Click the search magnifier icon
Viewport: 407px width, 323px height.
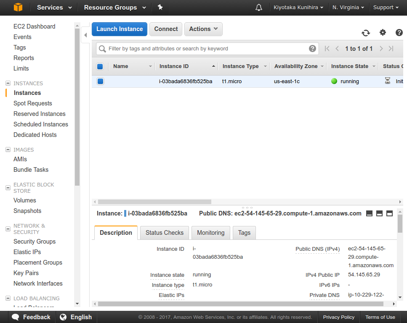tap(102, 49)
